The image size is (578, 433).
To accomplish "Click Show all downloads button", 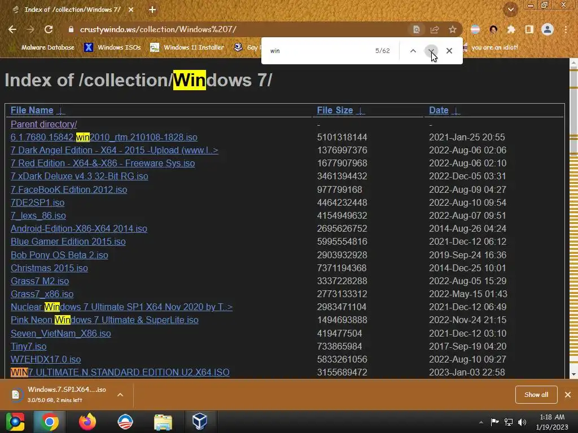I will 536,395.
